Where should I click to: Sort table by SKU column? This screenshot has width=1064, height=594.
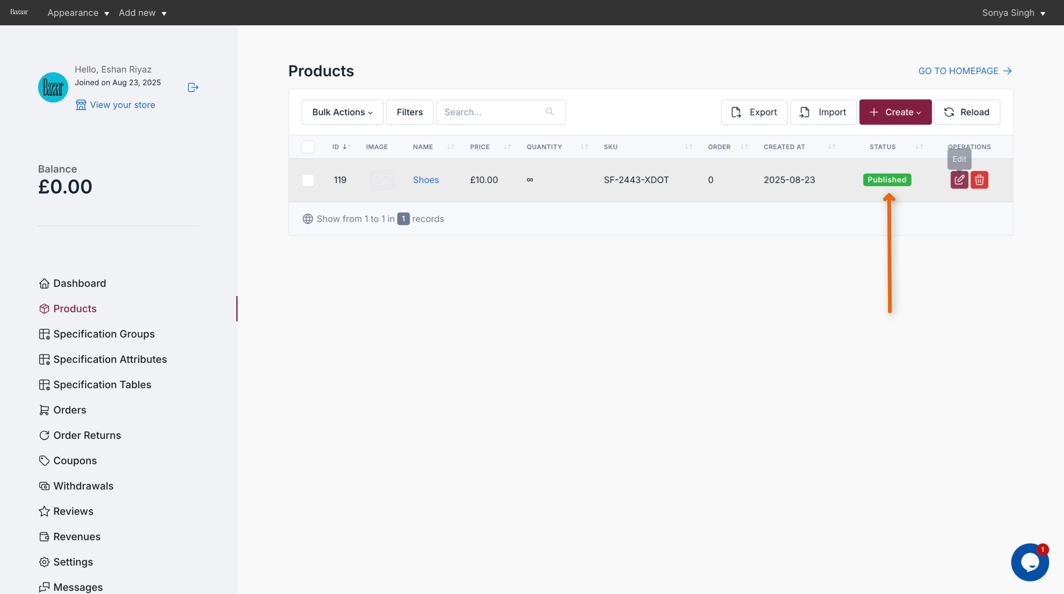[x=647, y=147]
